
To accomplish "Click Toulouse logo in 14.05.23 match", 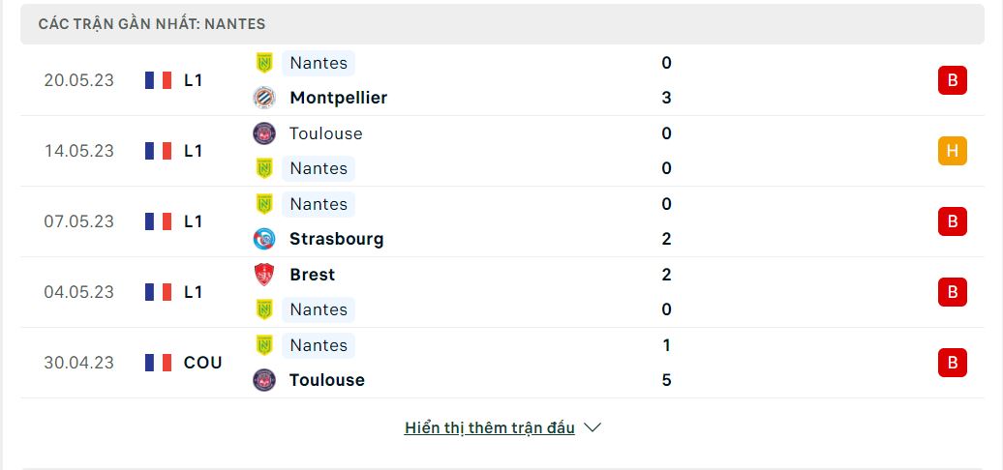I will pyautogui.click(x=264, y=133).
